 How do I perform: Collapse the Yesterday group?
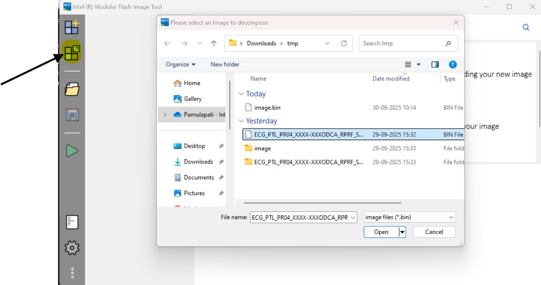(242, 121)
